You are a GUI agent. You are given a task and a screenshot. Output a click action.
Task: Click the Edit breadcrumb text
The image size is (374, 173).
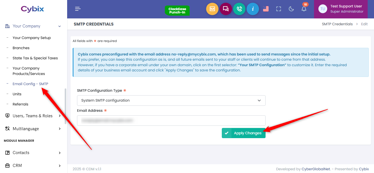[x=364, y=24]
